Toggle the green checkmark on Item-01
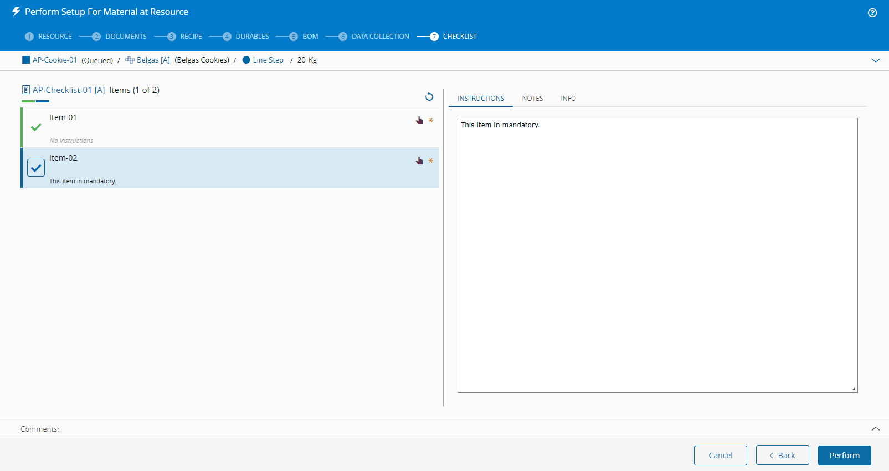This screenshot has height=471, width=889. point(36,127)
